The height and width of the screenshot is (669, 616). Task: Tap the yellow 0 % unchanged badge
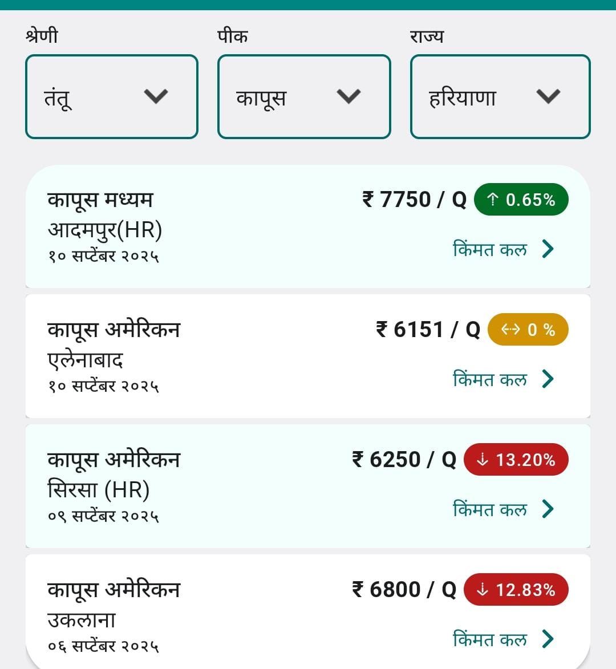(x=528, y=330)
